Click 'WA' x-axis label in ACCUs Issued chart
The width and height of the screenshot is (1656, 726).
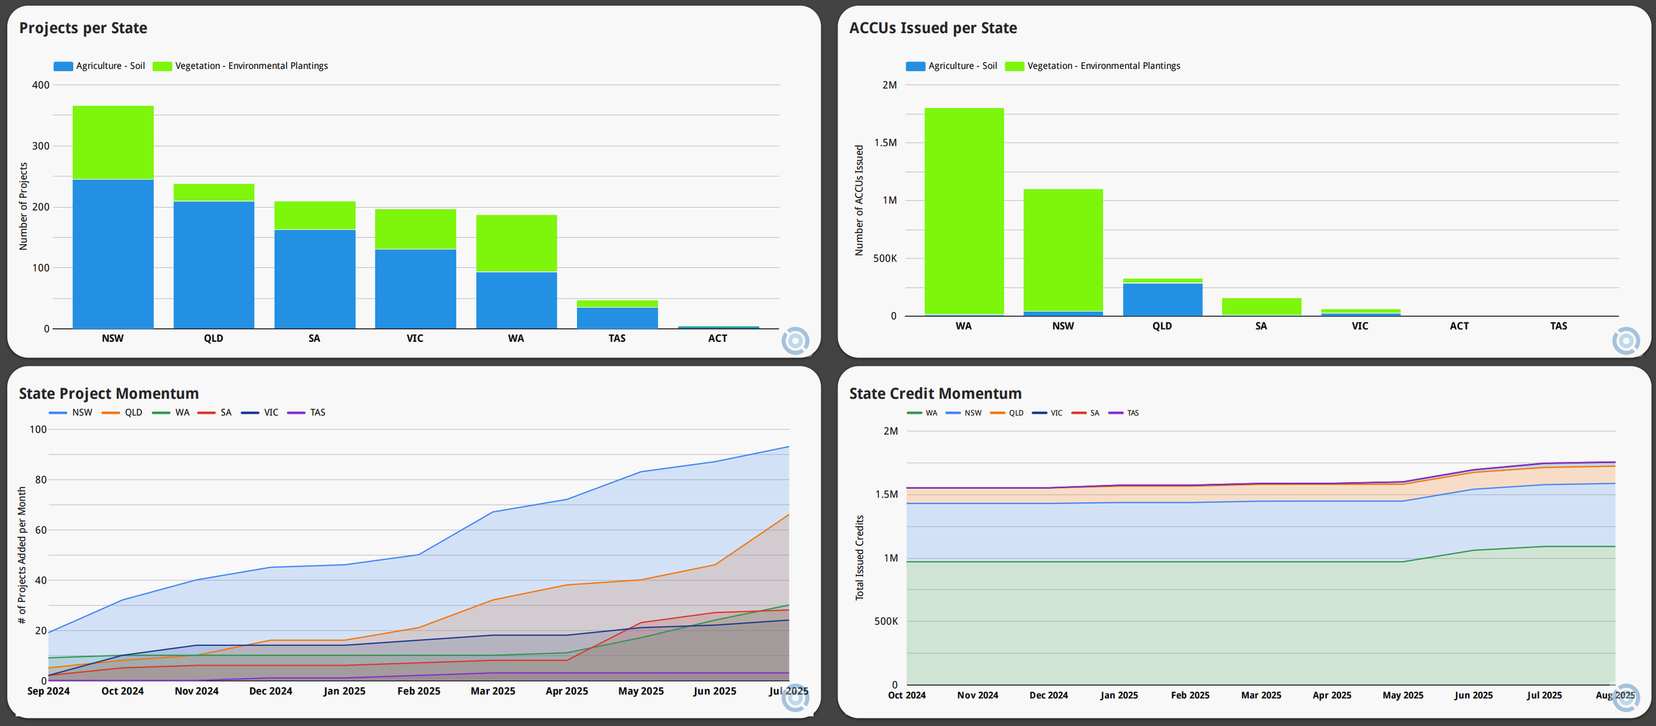coord(964,326)
